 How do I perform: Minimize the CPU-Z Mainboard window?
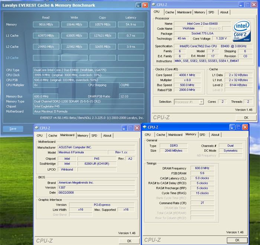tap(124, 128)
